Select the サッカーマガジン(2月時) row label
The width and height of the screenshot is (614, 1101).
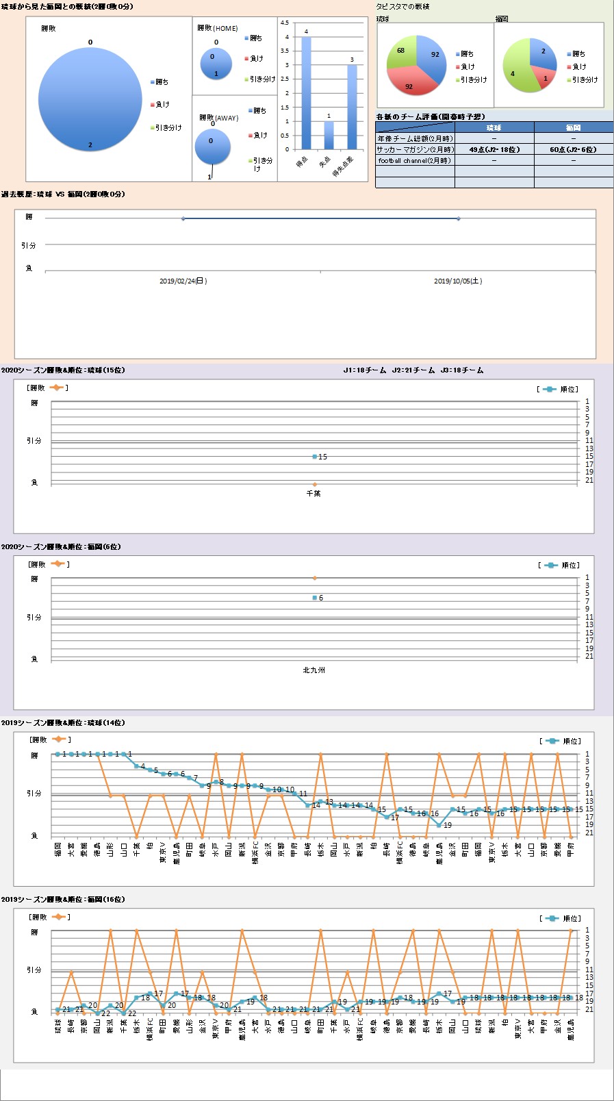(415, 149)
